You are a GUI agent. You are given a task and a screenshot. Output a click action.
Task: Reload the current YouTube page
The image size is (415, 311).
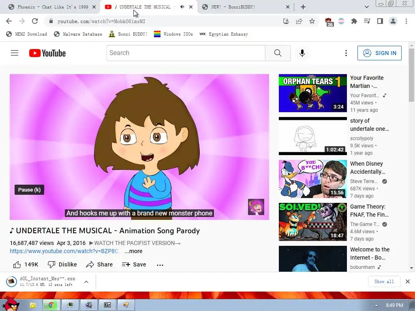pos(35,21)
